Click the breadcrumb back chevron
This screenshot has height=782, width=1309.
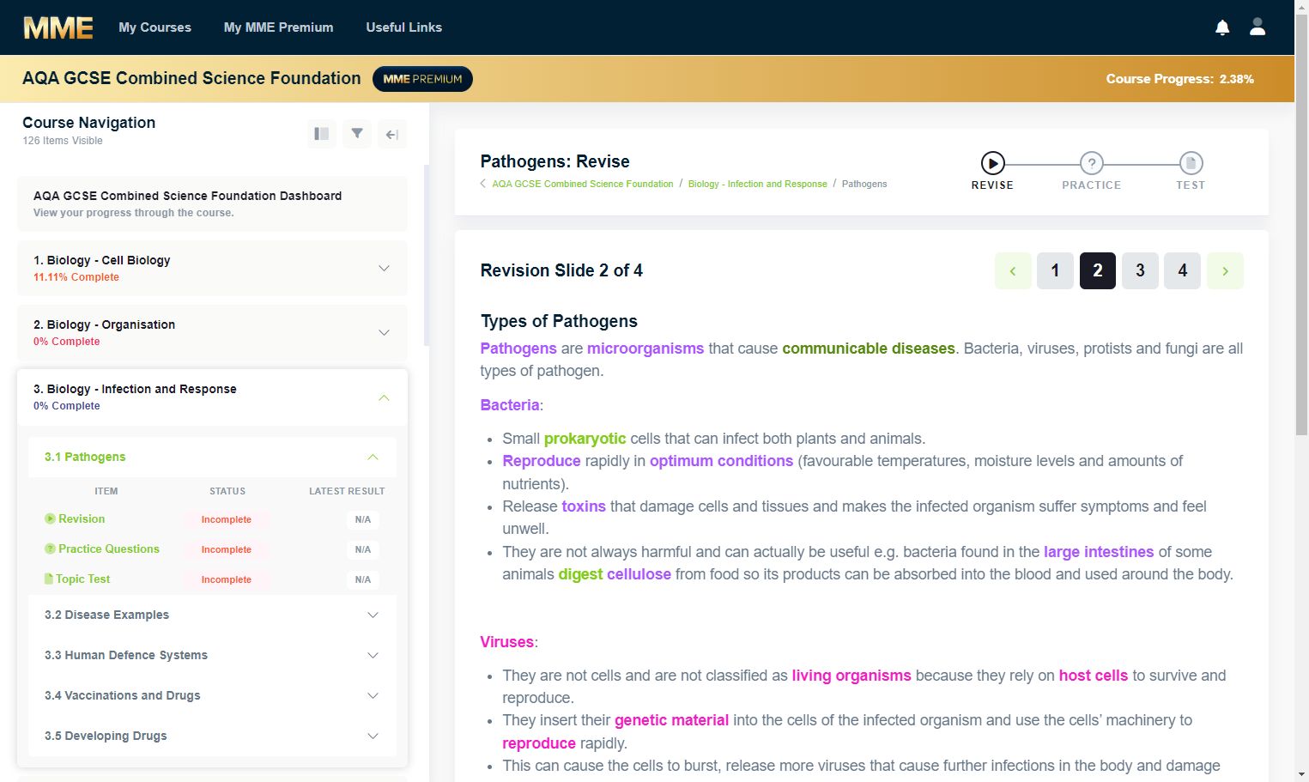coord(483,184)
